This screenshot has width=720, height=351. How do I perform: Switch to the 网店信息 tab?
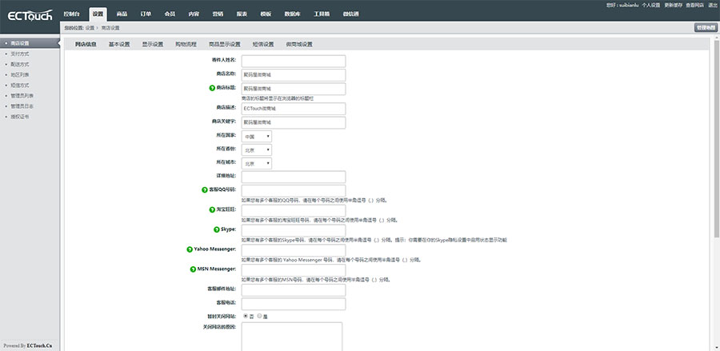tap(86, 45)
